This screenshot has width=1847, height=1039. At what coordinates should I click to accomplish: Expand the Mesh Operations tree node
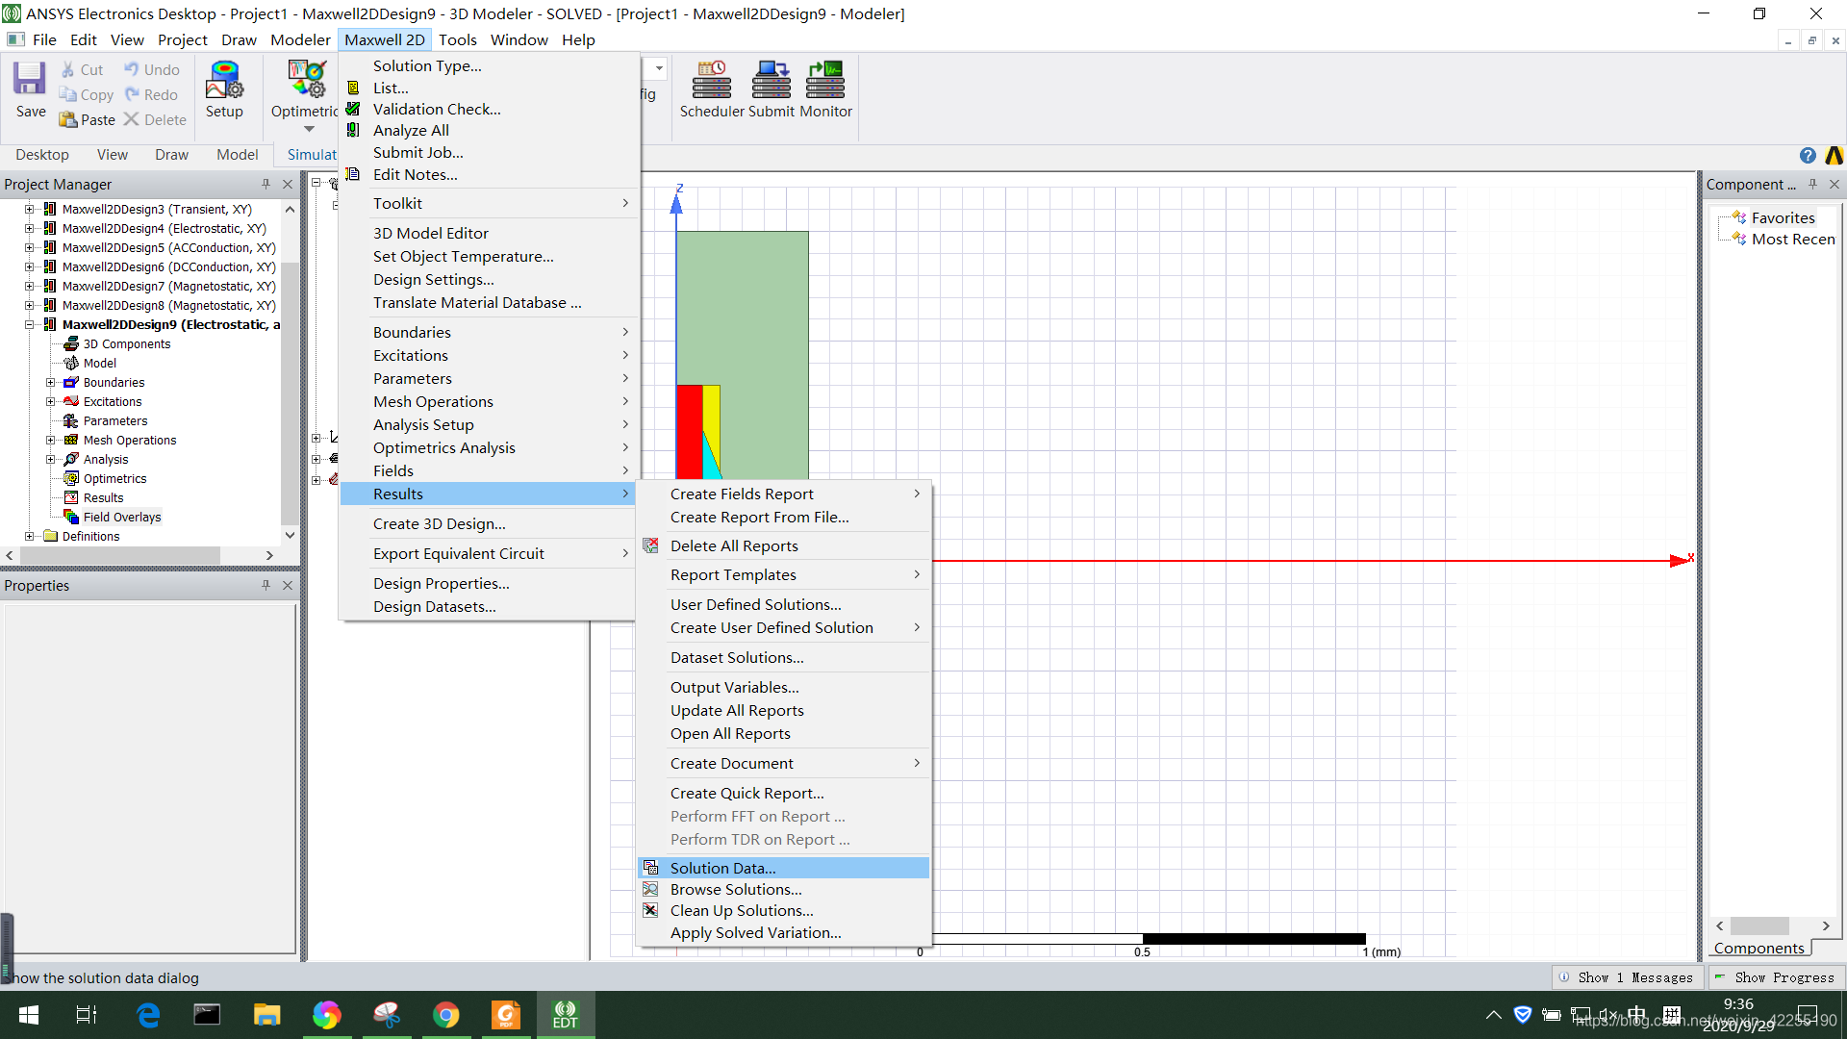(51, 441)
